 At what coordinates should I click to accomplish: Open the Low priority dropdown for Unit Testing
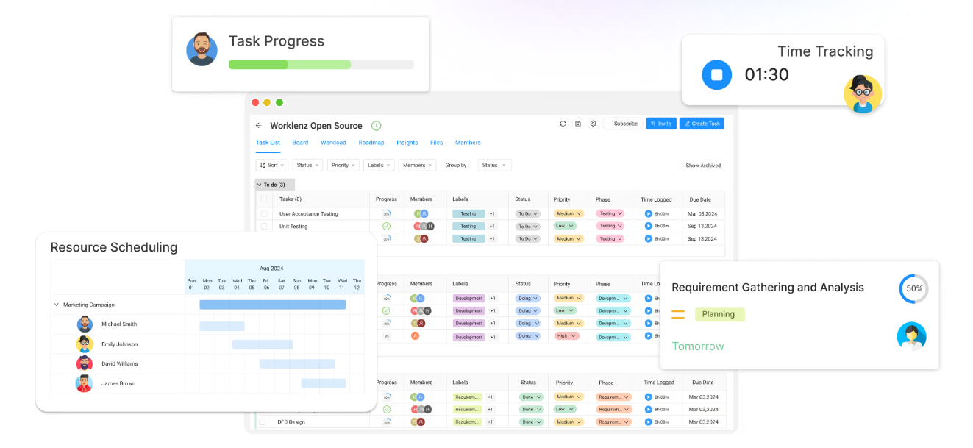coord(566,226)
